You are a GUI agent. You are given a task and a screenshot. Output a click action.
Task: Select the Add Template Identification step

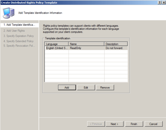(x=19, y=25)
